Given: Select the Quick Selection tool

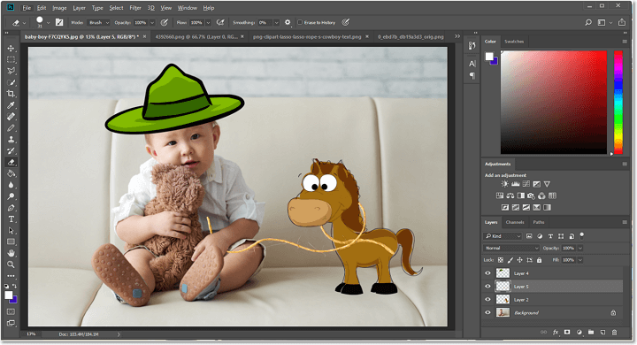Looking at the screenshot, I should click(x=11, y=82).
